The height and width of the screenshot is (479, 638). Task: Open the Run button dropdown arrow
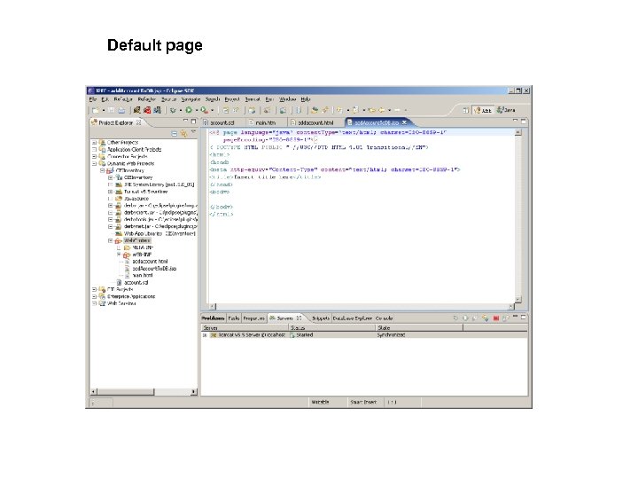click(x=197, y=110)
